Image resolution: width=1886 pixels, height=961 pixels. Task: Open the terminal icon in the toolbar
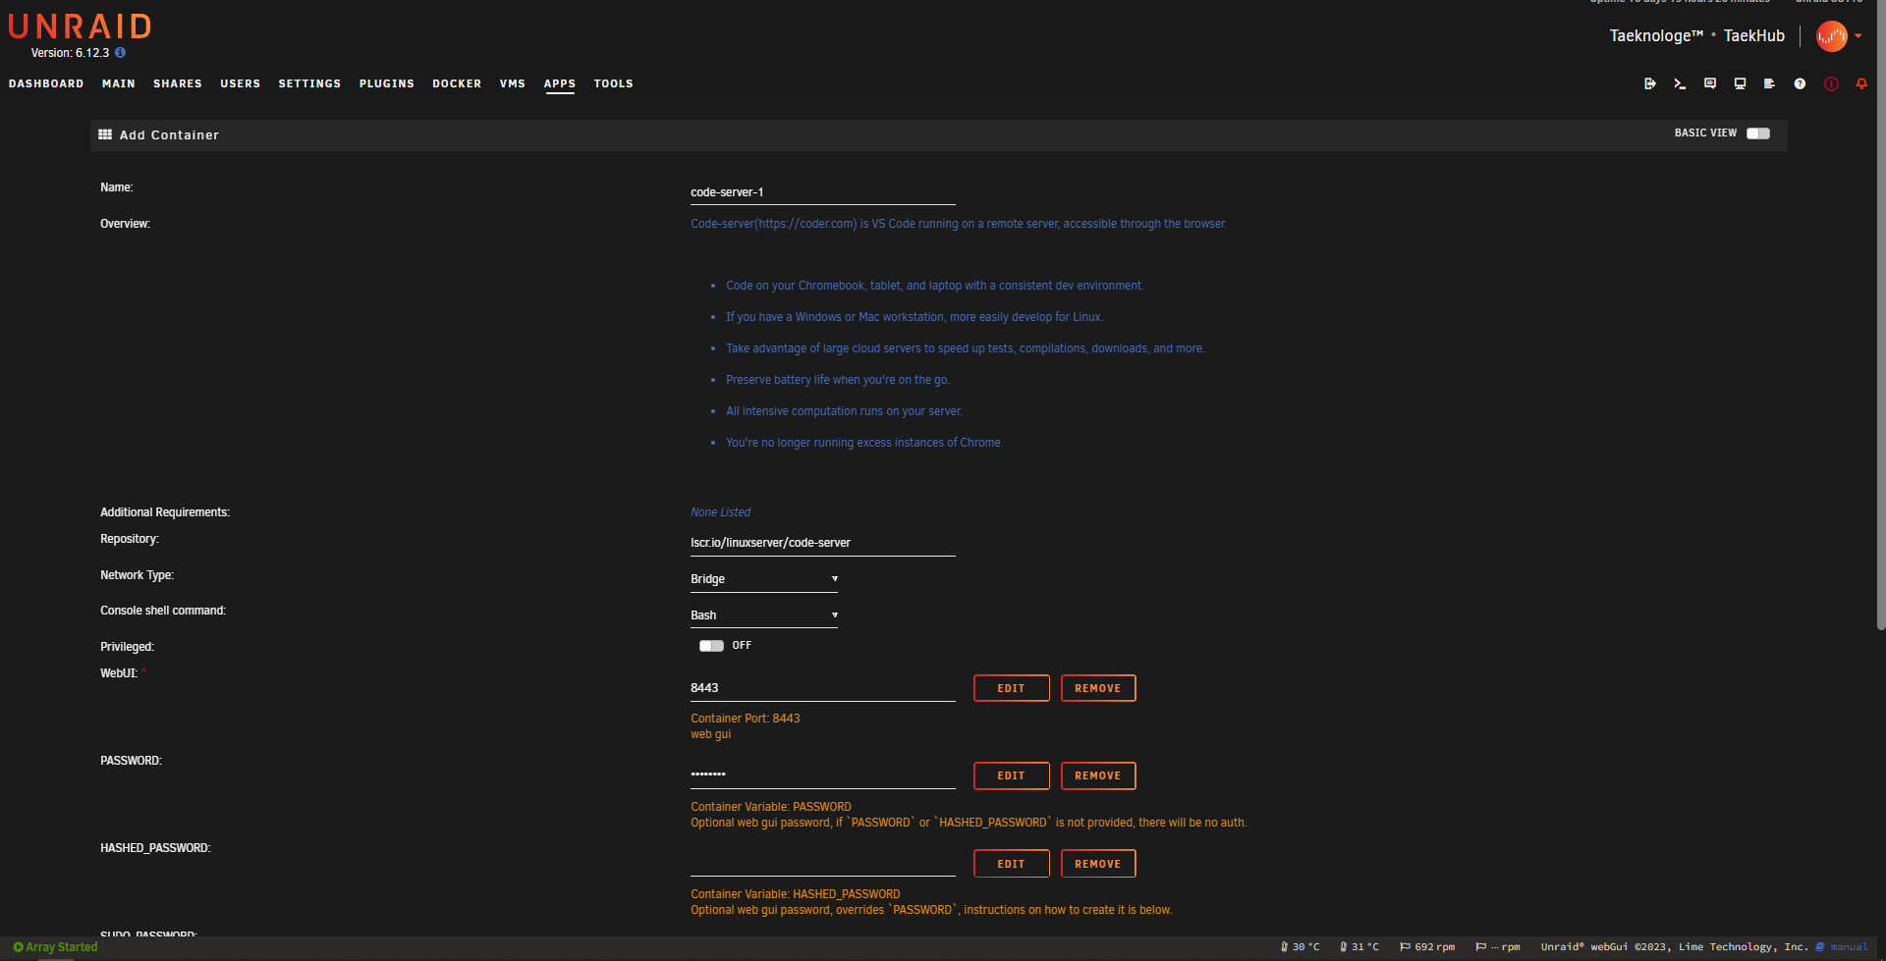point(1680,83)
